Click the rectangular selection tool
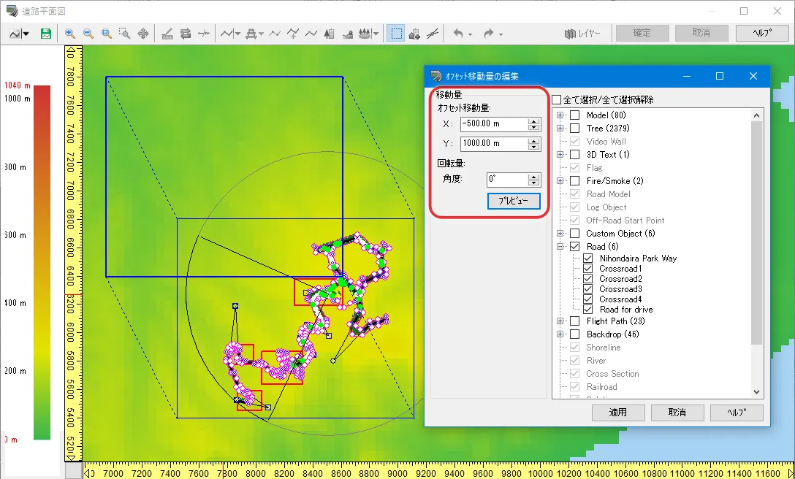Viewport: 795px width, 479px height. (396, 34)
